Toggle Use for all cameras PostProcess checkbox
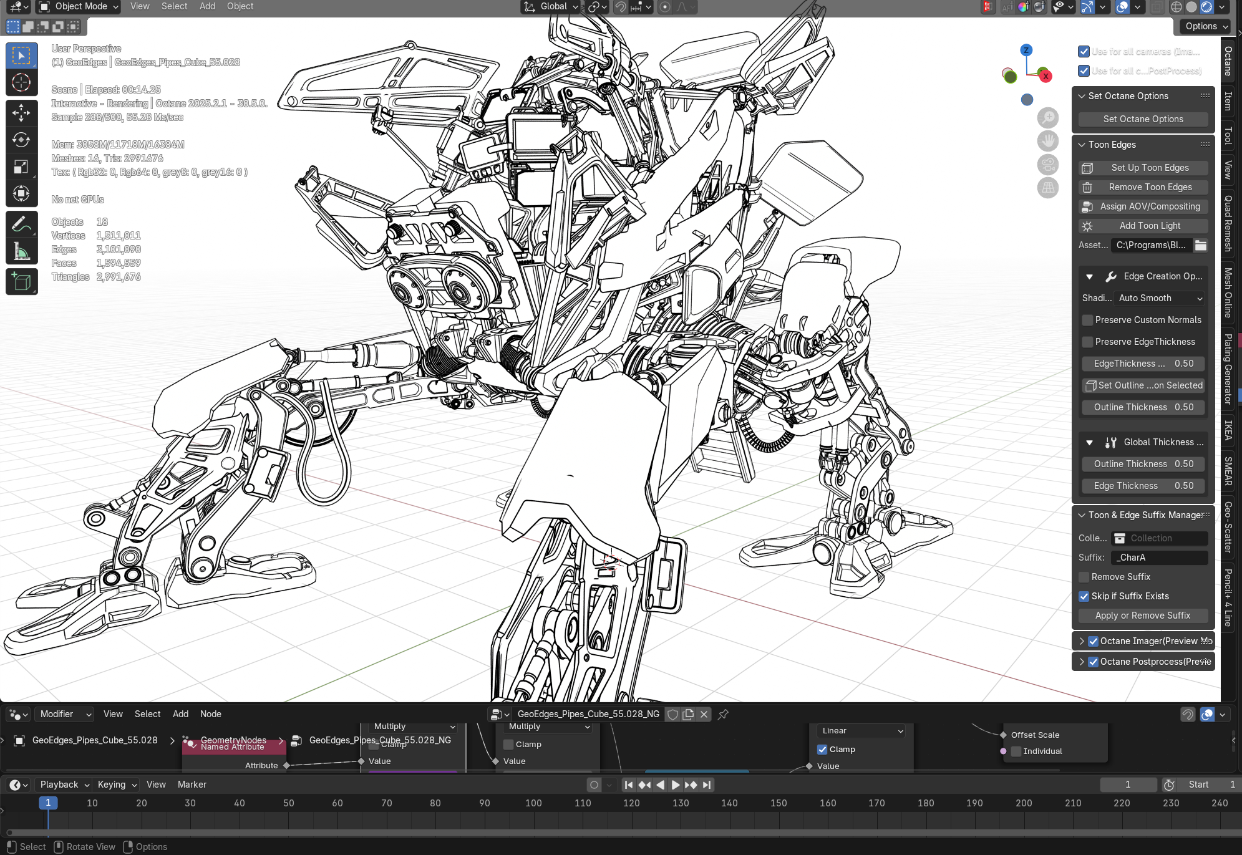The width and height of the screenshot is (1242, 855). coord(1084,71)
